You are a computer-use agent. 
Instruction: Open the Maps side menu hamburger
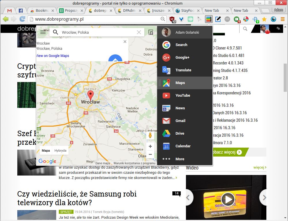point(43,32)
